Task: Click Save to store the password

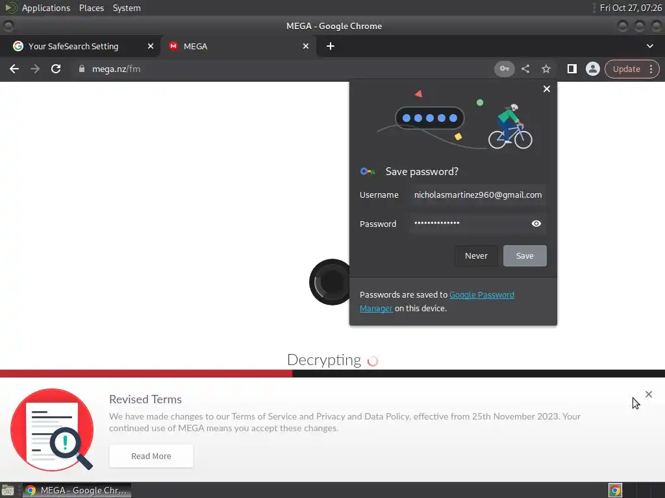Action: pyautogui.click(x=525, y=255)
